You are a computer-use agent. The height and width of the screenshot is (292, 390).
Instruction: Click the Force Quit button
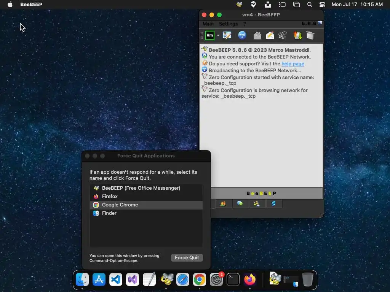tap(187, 258)
